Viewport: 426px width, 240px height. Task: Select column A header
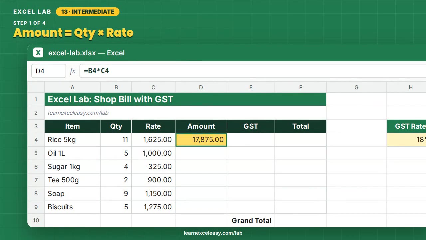click(73, 87)
